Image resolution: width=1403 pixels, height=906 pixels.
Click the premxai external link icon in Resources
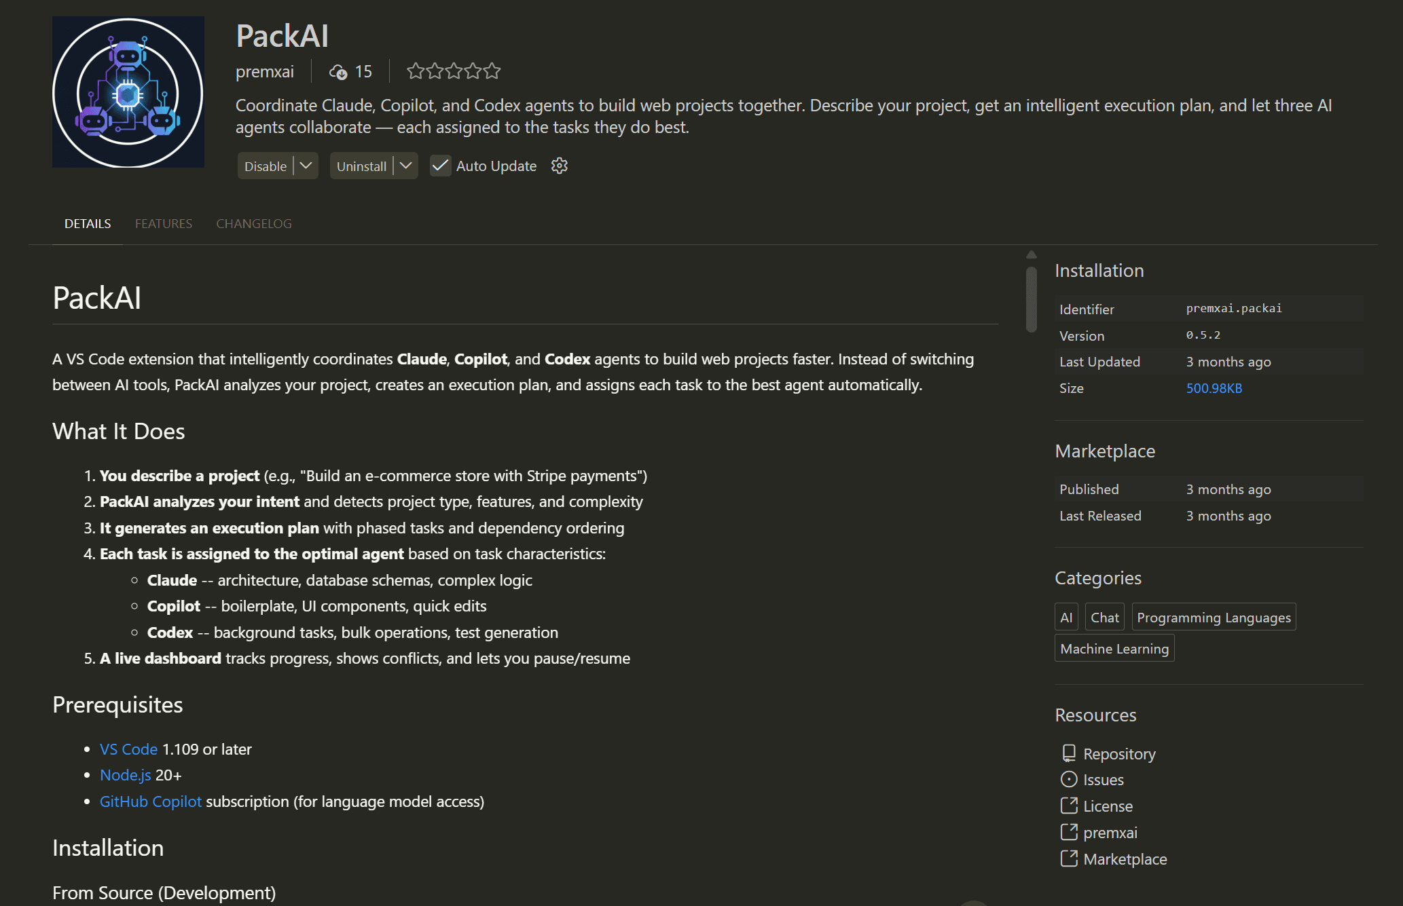1069,832
